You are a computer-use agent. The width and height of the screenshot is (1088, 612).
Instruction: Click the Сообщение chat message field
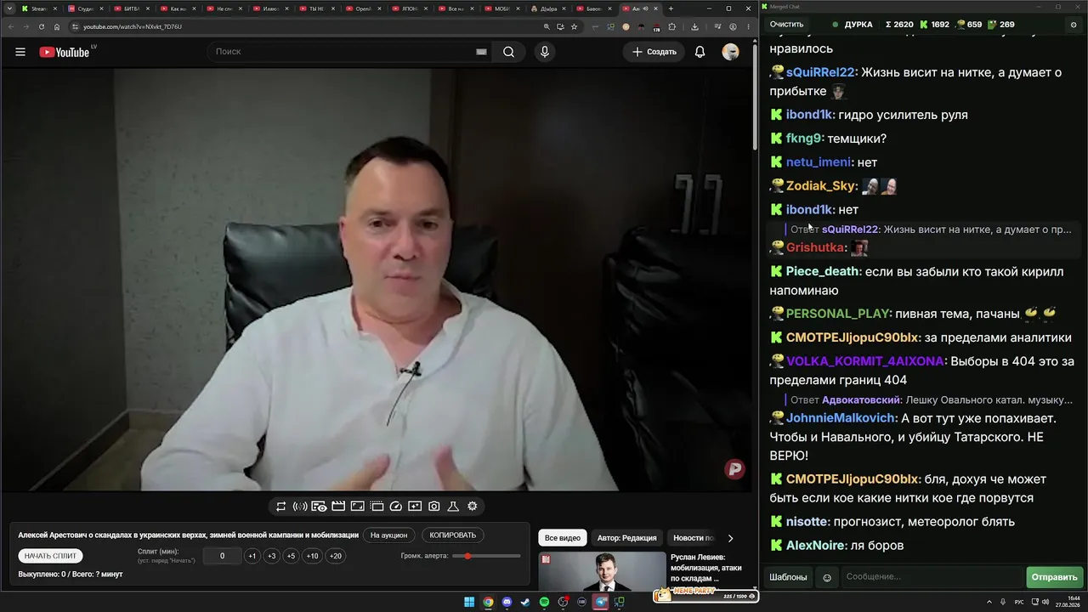click(x=932, y=578)
